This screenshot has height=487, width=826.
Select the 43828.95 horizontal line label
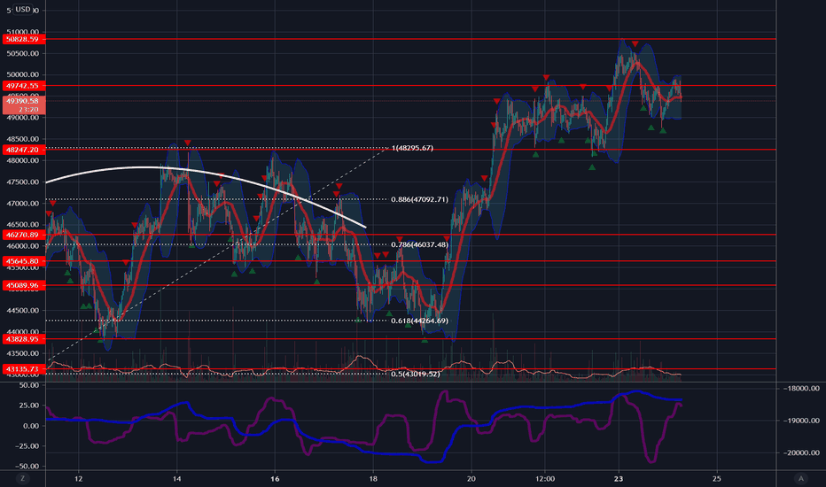point(24,339)
